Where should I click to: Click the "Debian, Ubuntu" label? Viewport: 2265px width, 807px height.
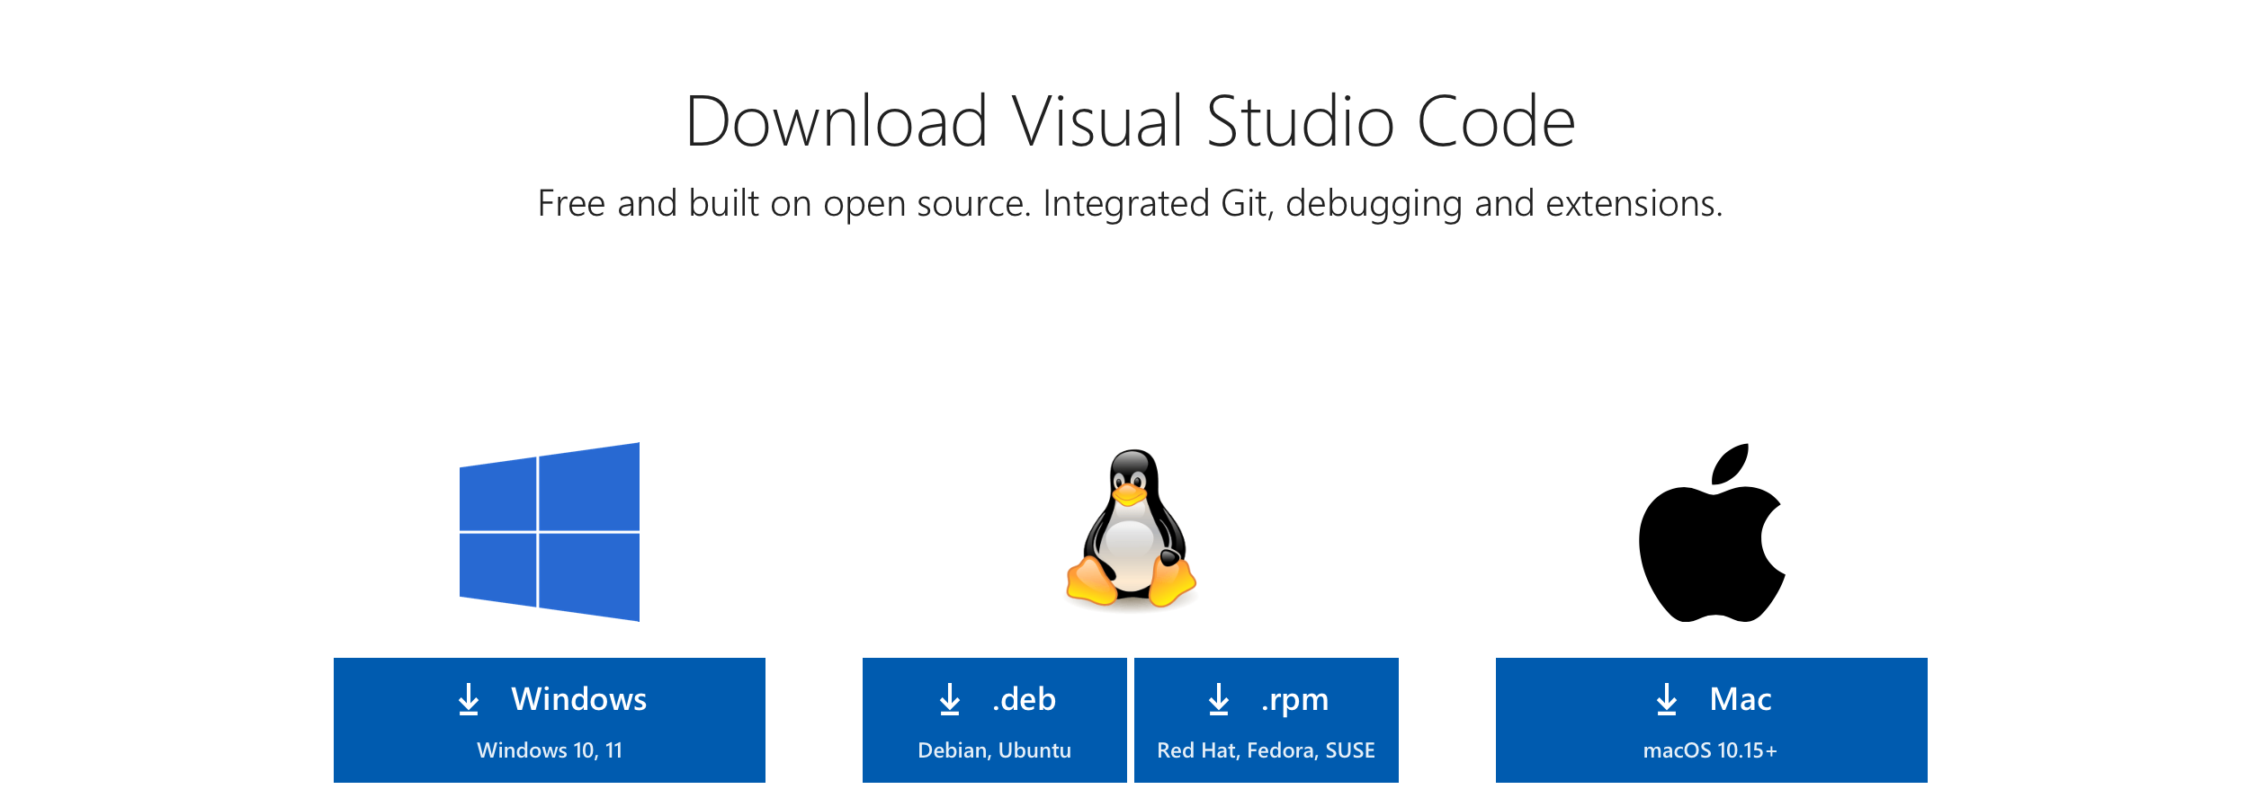click(995, 750)
